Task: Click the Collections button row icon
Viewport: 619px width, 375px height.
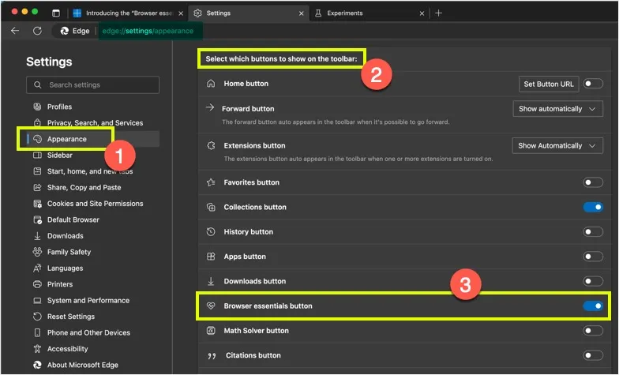Action: [211, 207]
